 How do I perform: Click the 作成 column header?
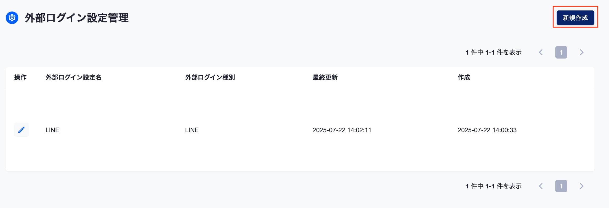[464, 77]
